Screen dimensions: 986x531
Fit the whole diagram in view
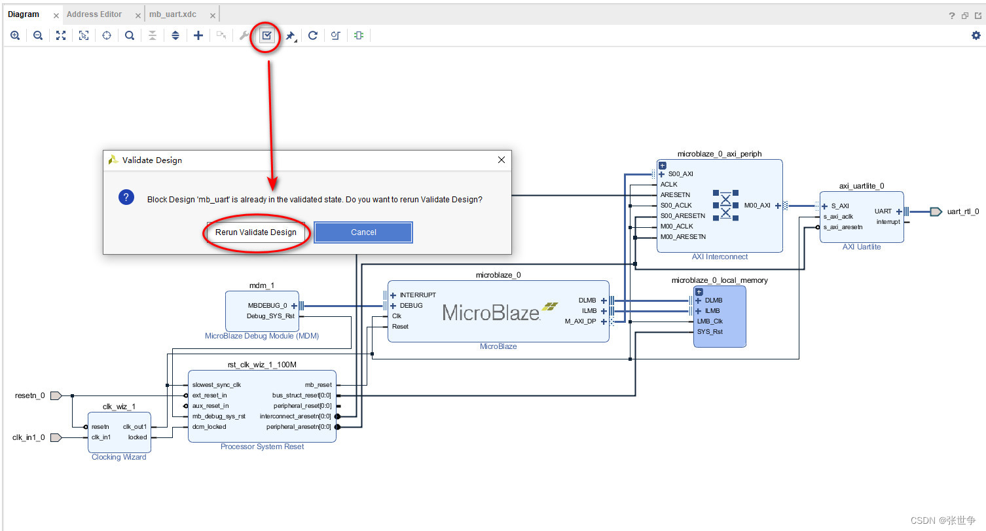click(x=61, y=35)
